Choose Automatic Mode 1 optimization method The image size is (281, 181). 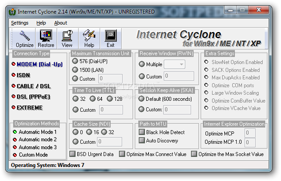click(35, 132)
